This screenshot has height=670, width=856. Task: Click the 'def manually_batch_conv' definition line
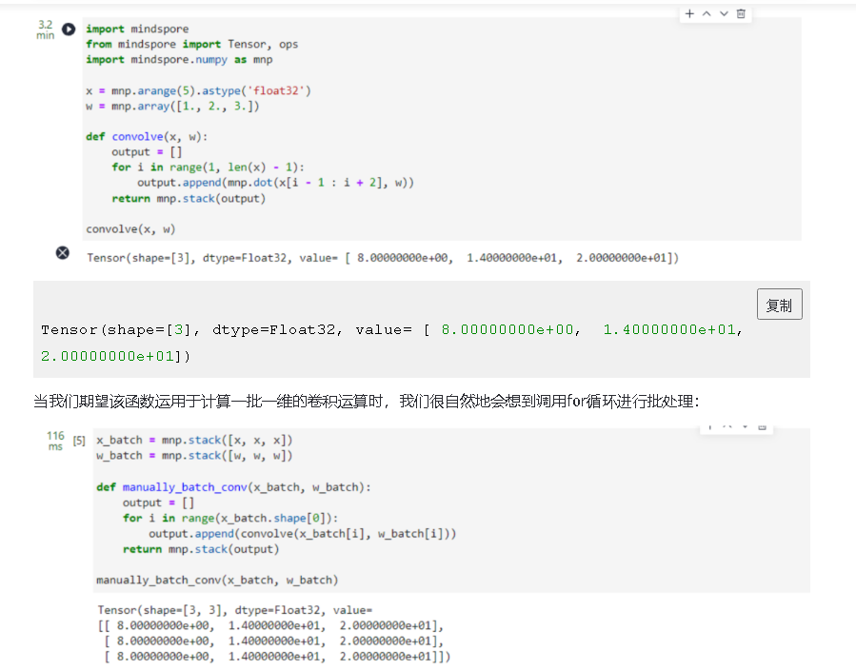coord(233,487)
